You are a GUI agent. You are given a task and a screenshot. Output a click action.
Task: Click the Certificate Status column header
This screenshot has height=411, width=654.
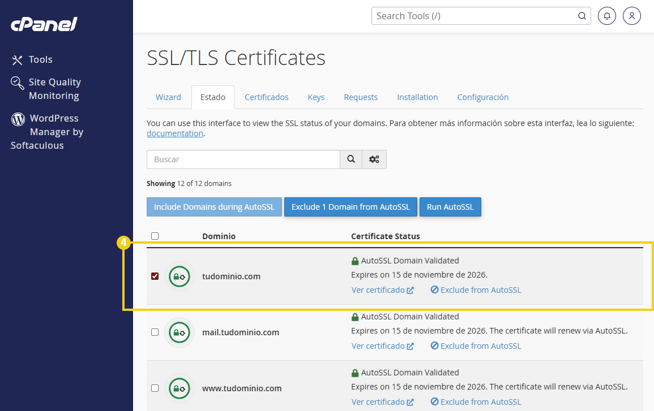386,236
